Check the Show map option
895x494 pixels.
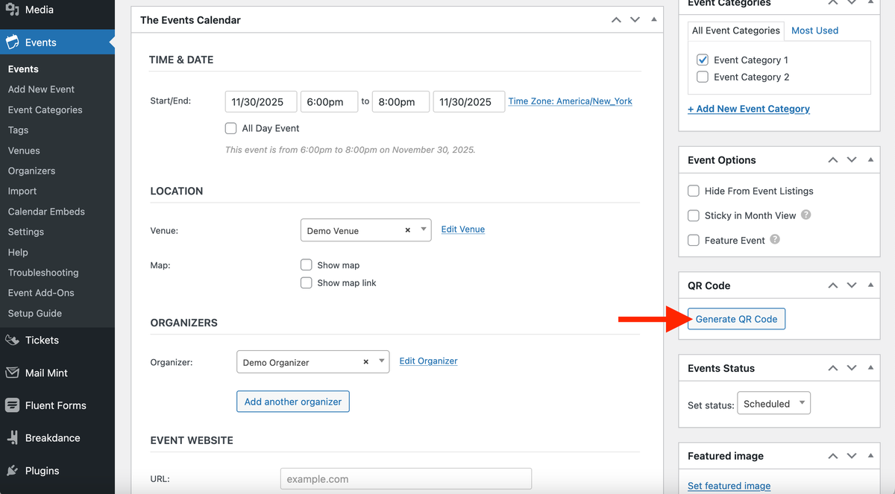(x=306, y=265)
